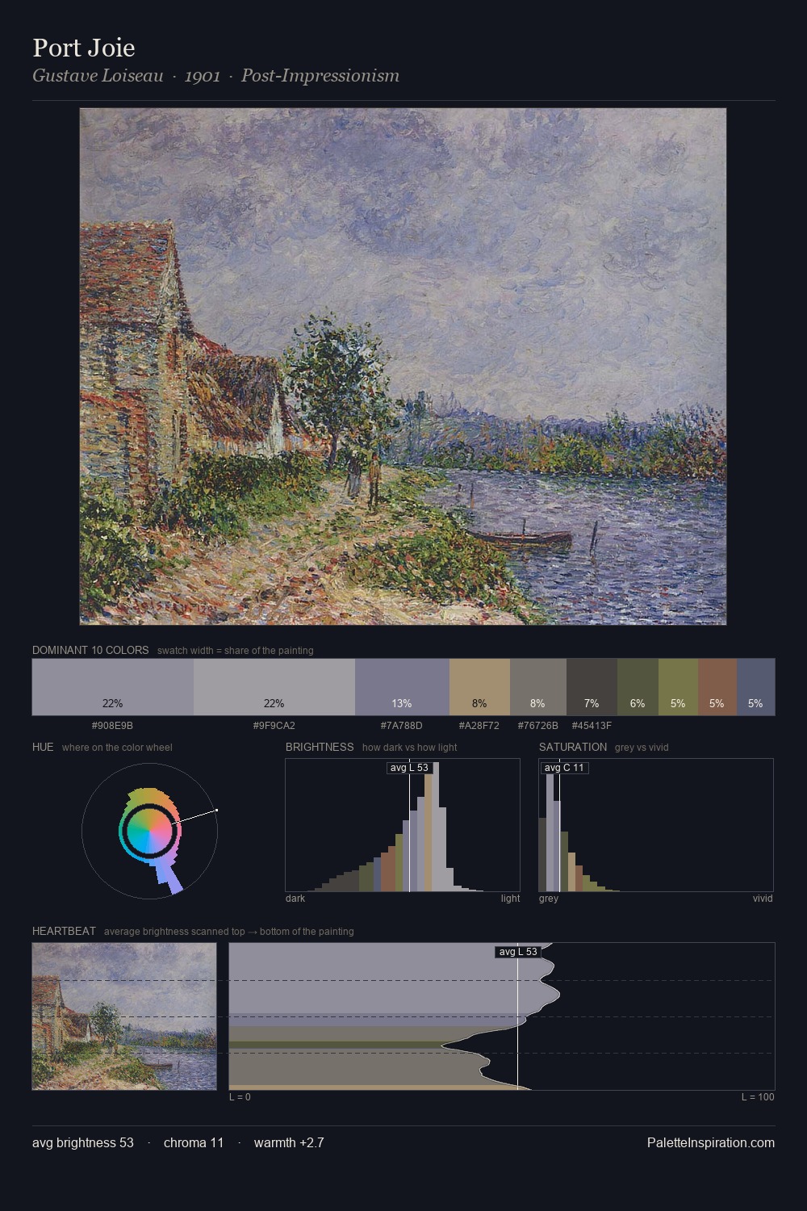Click the HUE section heading
Image resolution: width=807 pixels, height=1211 pixels.
43,747
